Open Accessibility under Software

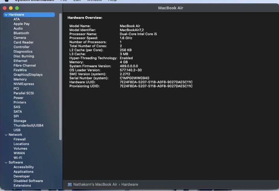tap(24, 167)
